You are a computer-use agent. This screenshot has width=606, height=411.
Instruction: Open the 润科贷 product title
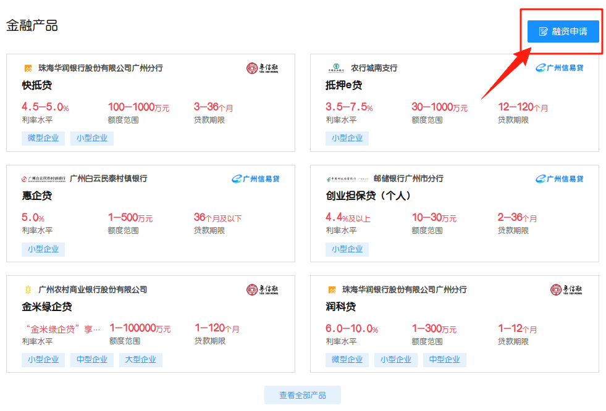(x=340, y=307)
